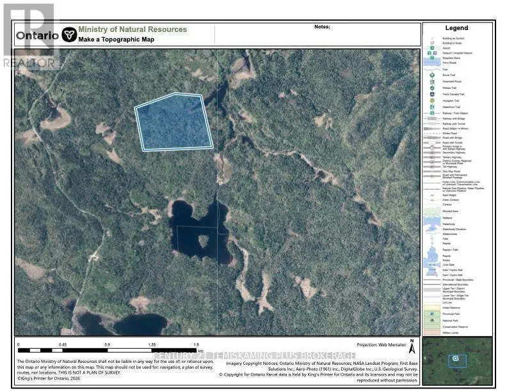The height and width of the screenshot is (391, 507).
Task: Click the National Park legend icon
Action: pos(432,320)
